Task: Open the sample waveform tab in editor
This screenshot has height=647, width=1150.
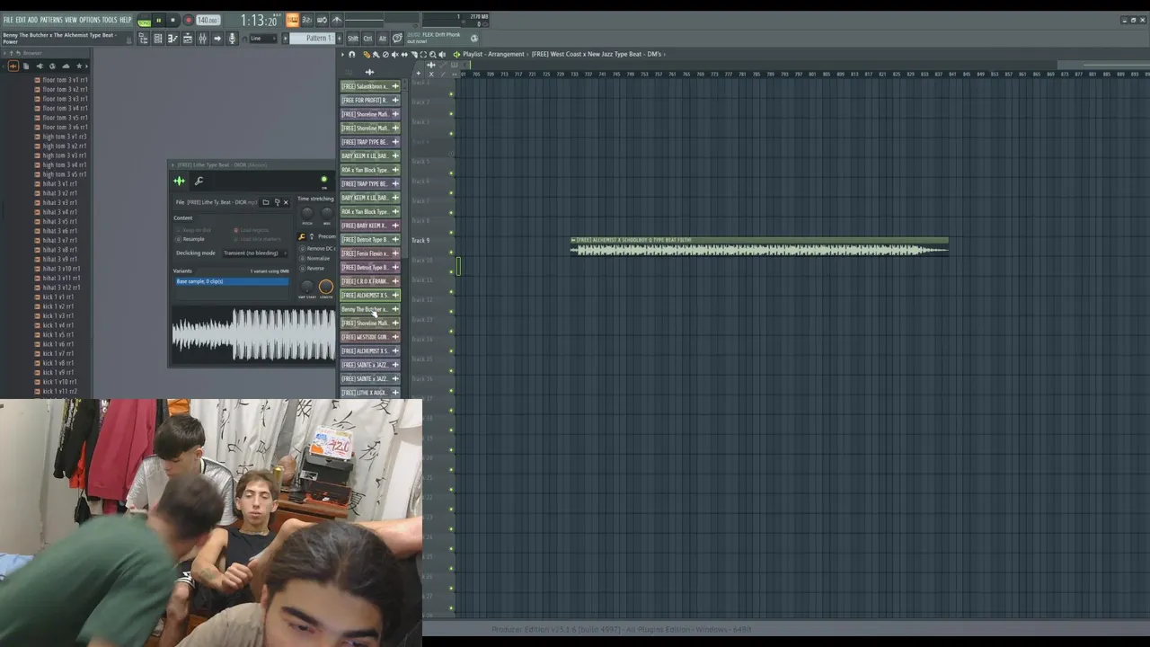Action: [180, 182]
